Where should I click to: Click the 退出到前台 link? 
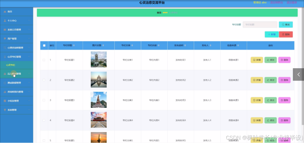coord(277,3)
